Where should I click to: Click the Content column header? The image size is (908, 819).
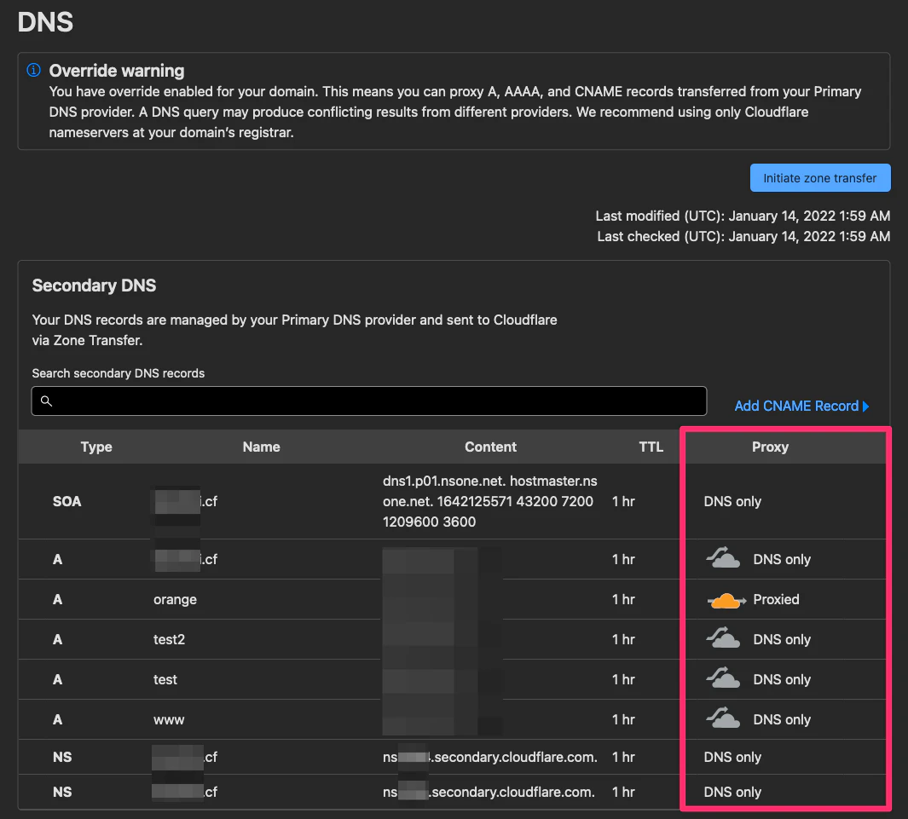[490, 447]
